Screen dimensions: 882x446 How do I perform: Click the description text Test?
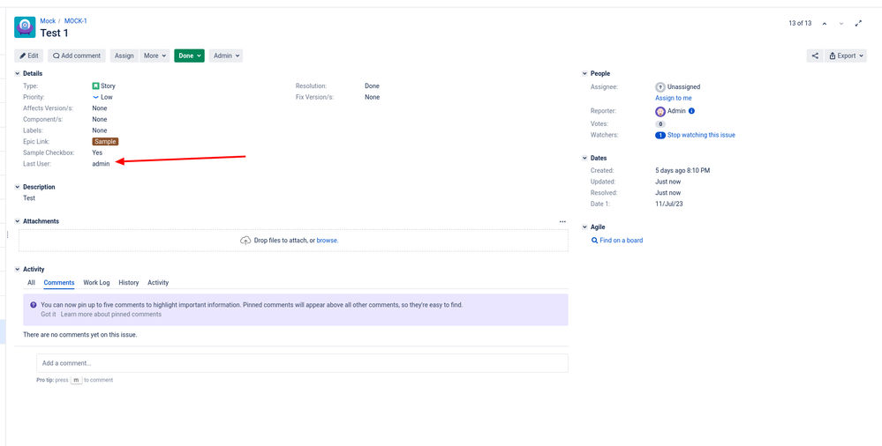(x=29, y=198)
